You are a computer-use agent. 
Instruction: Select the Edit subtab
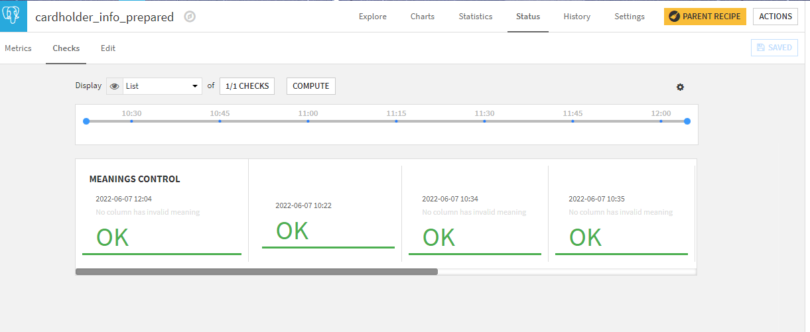(x=108, y=48)
